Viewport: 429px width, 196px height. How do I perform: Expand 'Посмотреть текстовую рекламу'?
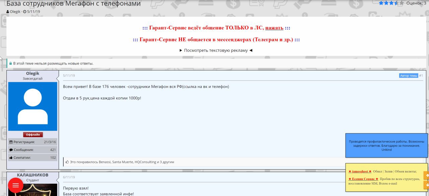coord(216,51)
